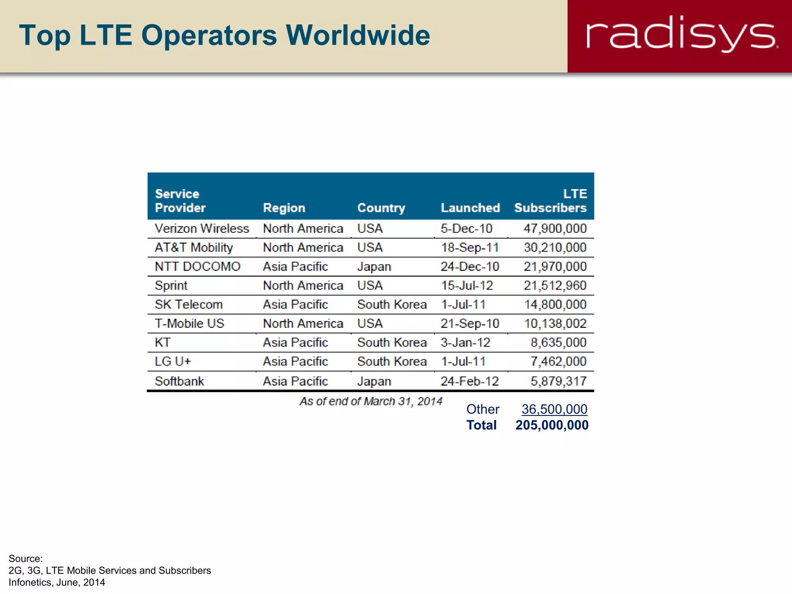Click '2G, 3G, LTE Mobile Services and Subscribers' text
The width and height of the screenshot is (792, 594).
(x=110, y=571)
